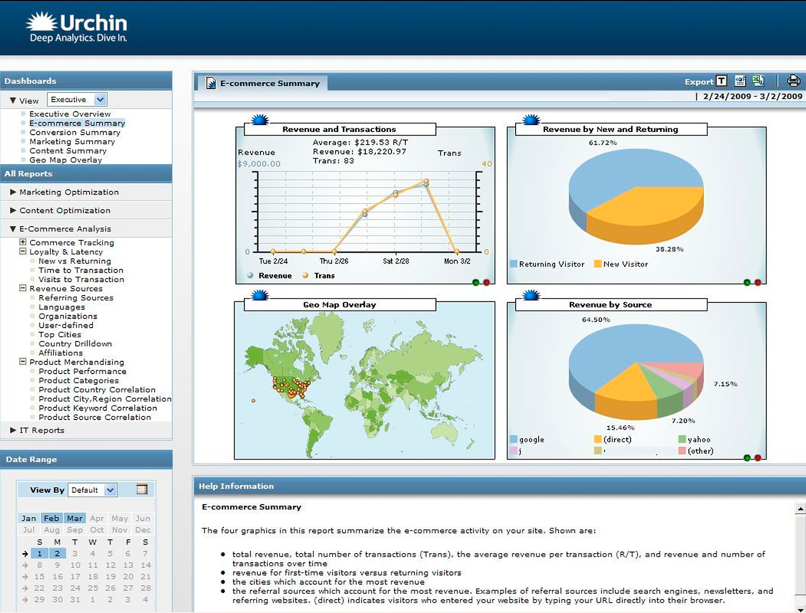The width and height of the screenshot is (806, 613).
Task: Click red dot on Revenue and Transactions widget
Action: pyautogui.click(x=486, y=282)
